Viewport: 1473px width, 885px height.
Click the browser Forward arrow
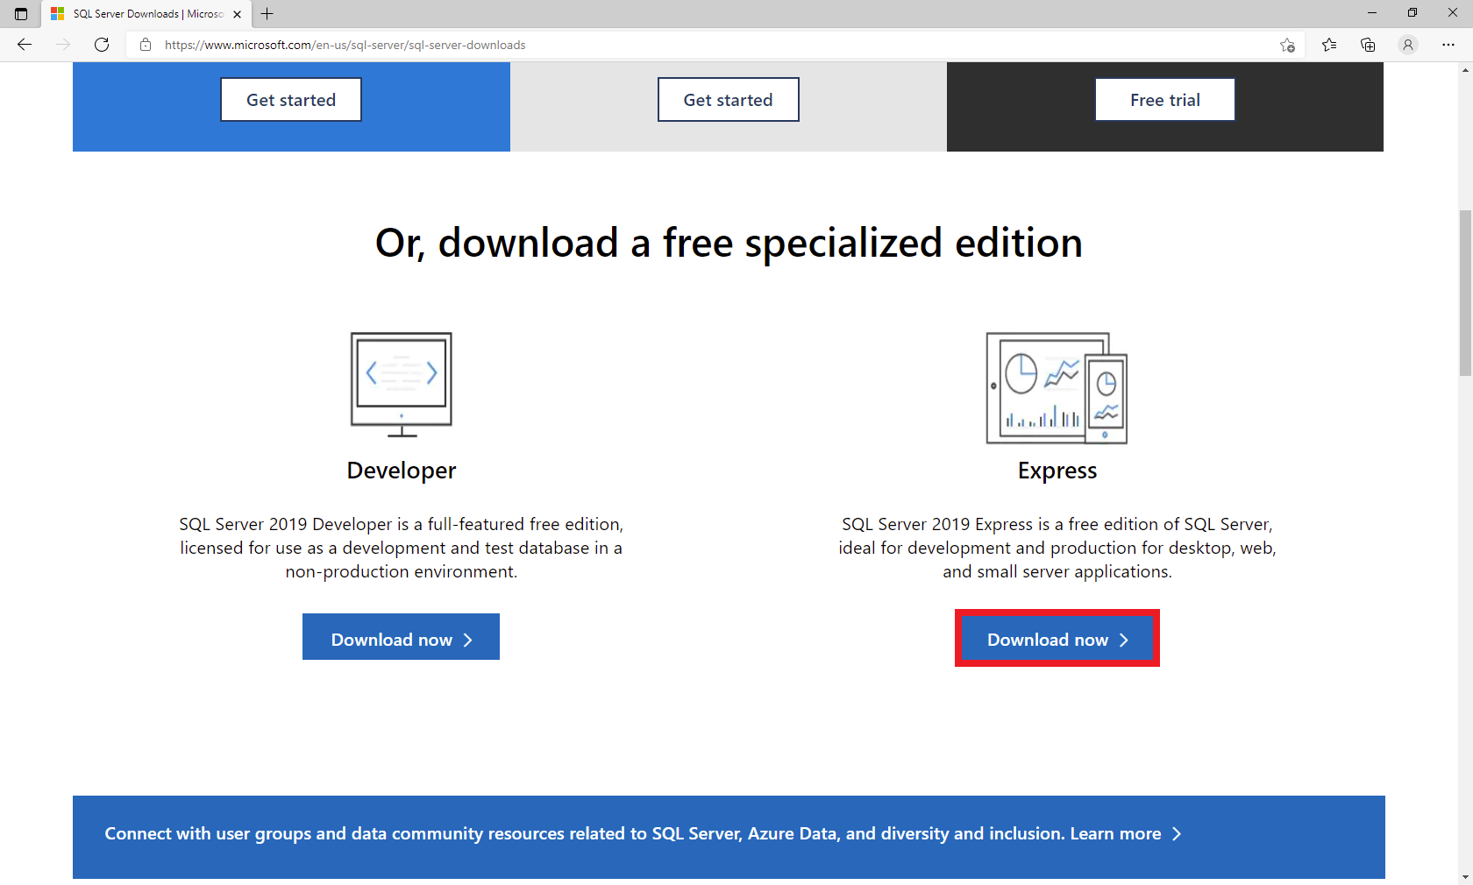pos(63,45)
